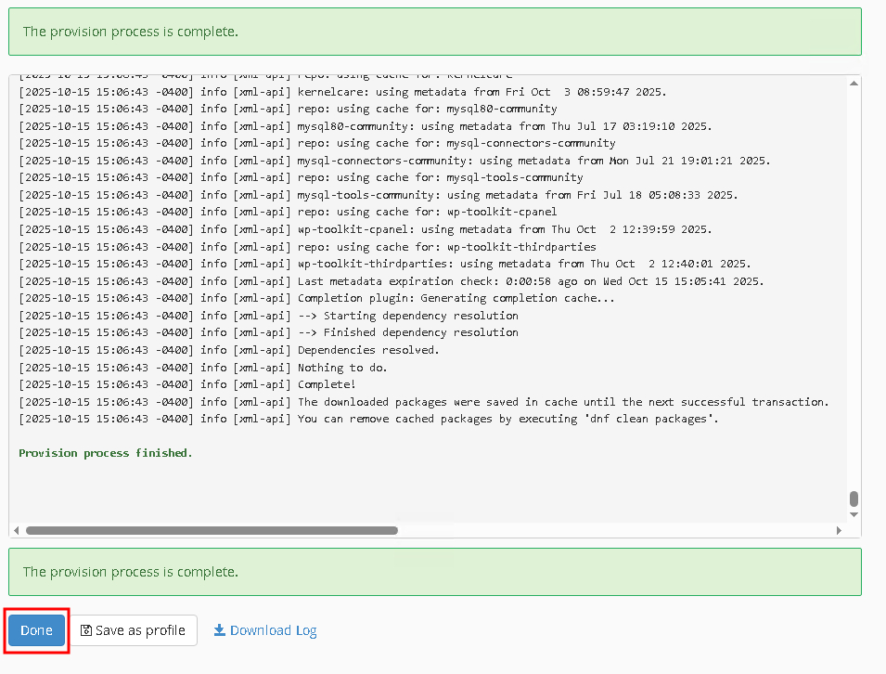The image size is (886, 674).
Task: Click the 'Complete!' log line
Action: [x=327, y=384]
